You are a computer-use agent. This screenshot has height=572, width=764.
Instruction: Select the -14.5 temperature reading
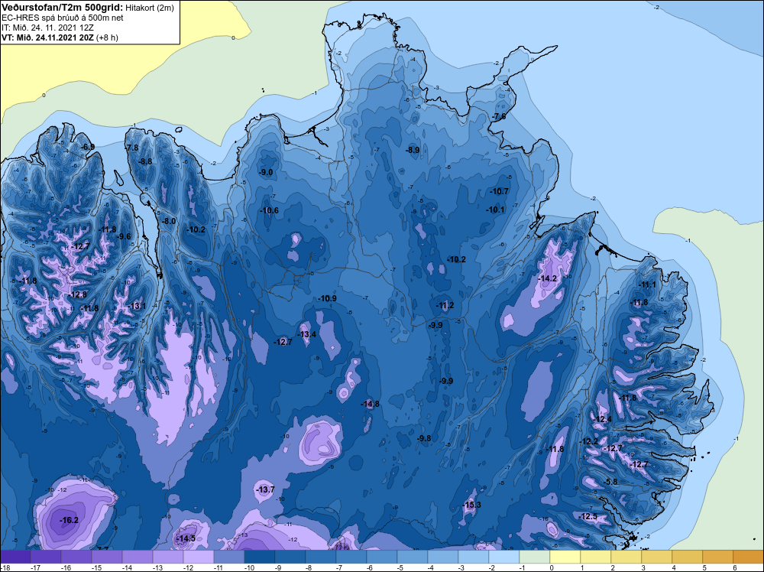[x=186, y=538]
